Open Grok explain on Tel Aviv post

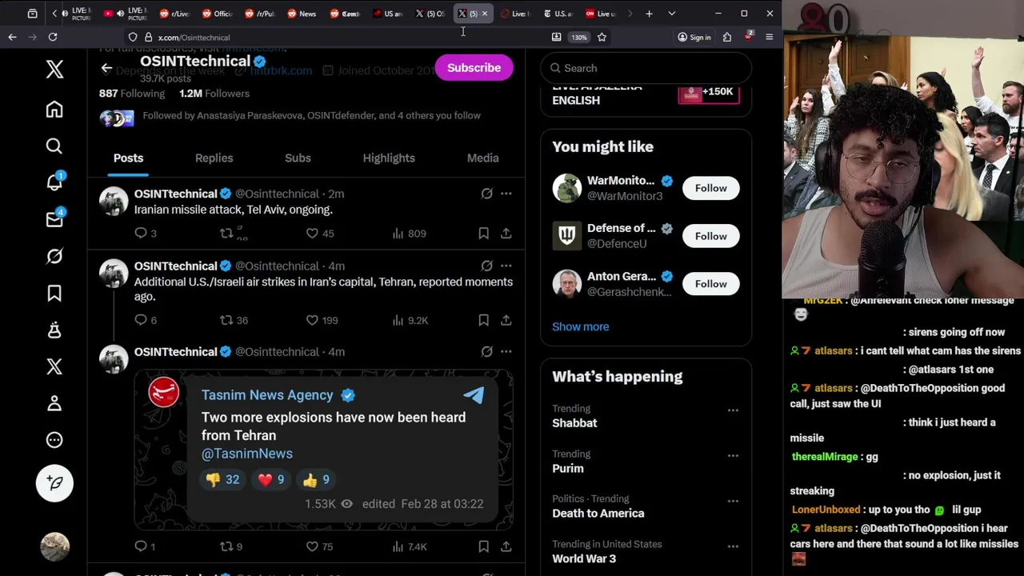click(486, 194)
